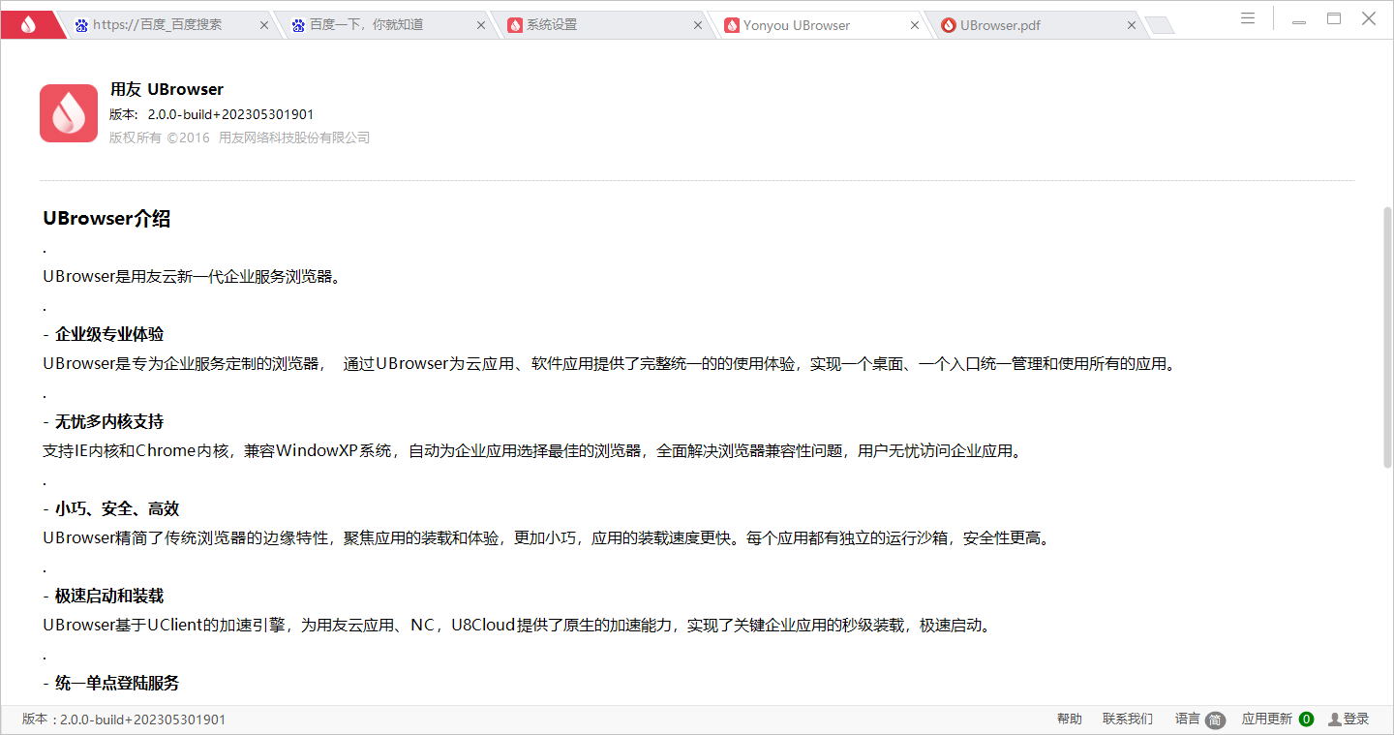The width and height of the screenshot is (1394, 735).
Task: Click the 版权所有 ©2016 copyright line
Action: (239, 138)
